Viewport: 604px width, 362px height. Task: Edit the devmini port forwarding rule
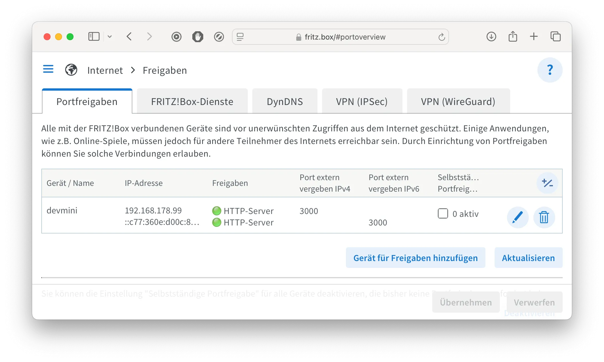517,217
